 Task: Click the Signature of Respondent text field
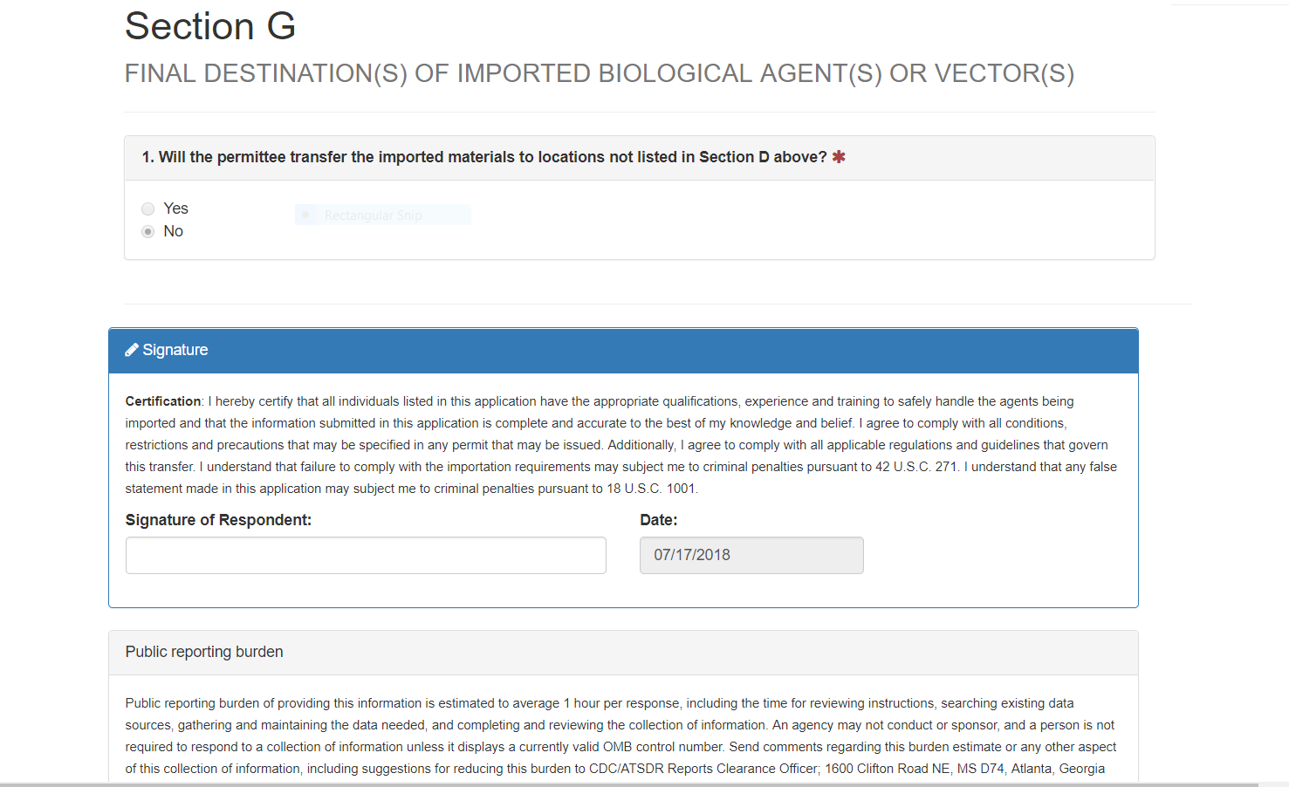(x=366, y=555)
